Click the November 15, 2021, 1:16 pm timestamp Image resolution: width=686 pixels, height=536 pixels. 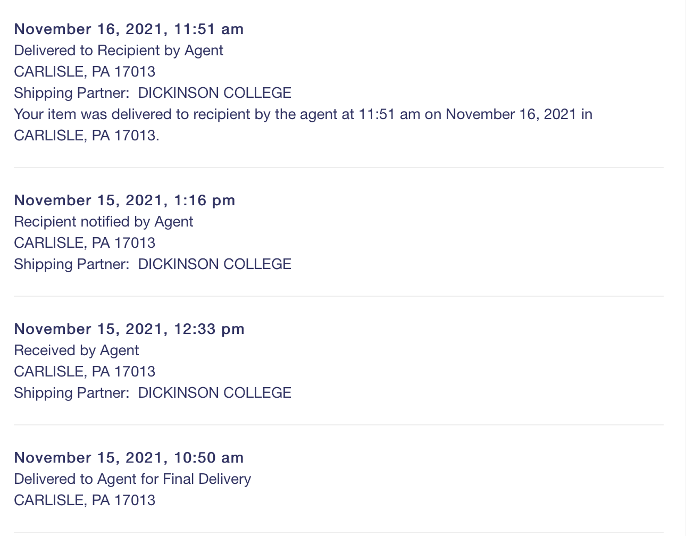click(x=124, y=200)
